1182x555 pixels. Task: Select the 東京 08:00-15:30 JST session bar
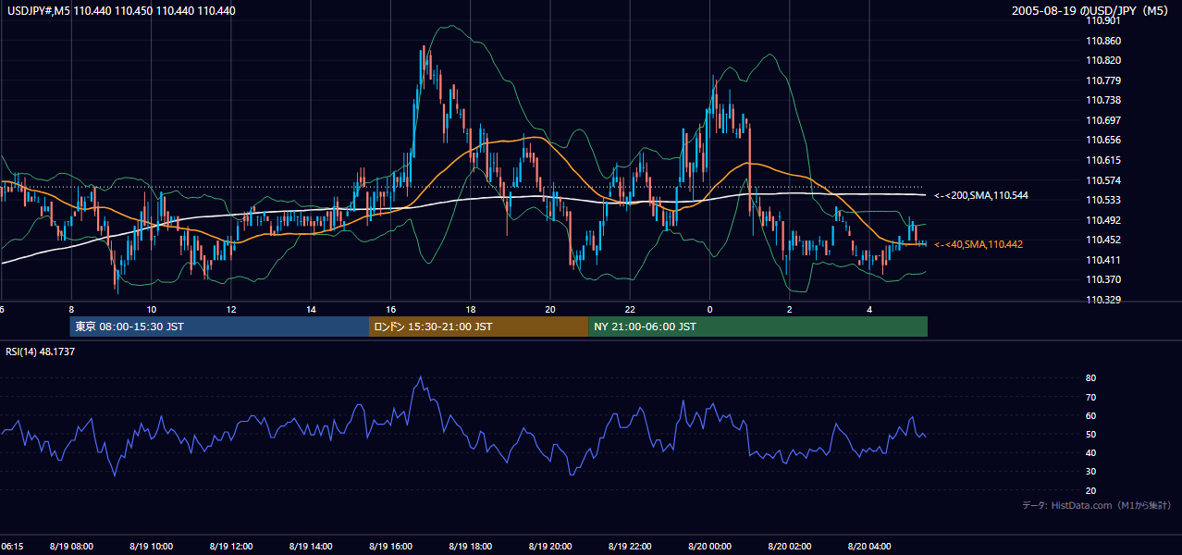219,327
